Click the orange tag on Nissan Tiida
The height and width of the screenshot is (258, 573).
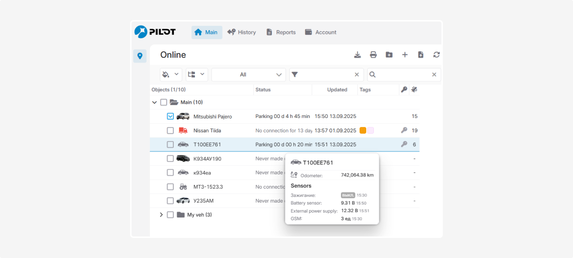click(x=363, y=130)
